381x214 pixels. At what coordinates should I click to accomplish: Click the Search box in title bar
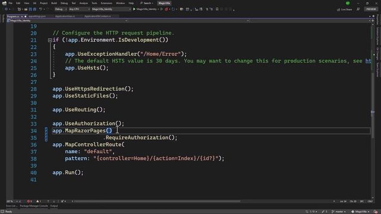coord(146,3)
